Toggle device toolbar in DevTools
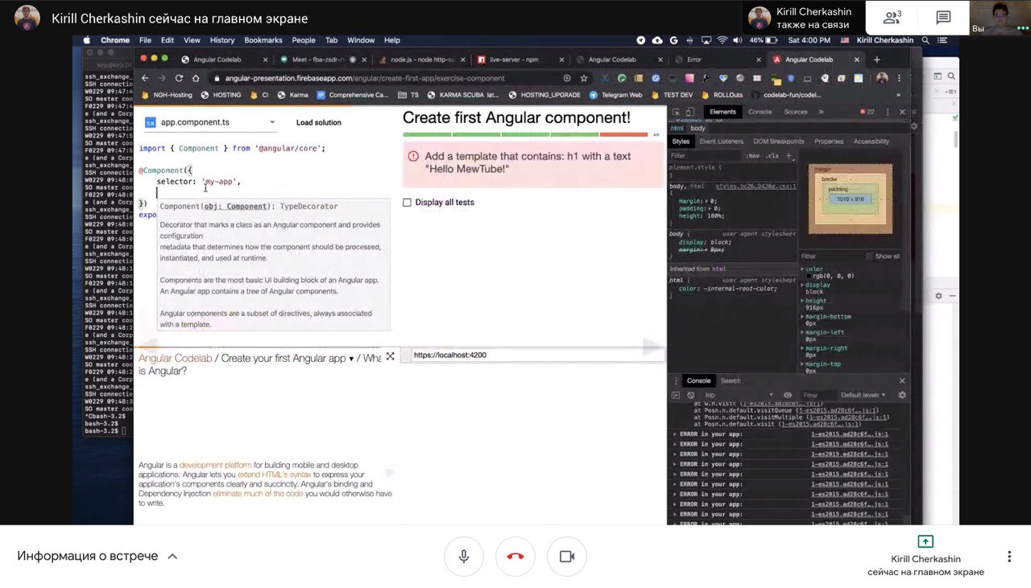Image resolution: width=1031 pixels, height=588 pixels. click(x=691, y=112)
